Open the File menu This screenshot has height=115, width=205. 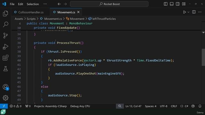[x=12, y=4]
